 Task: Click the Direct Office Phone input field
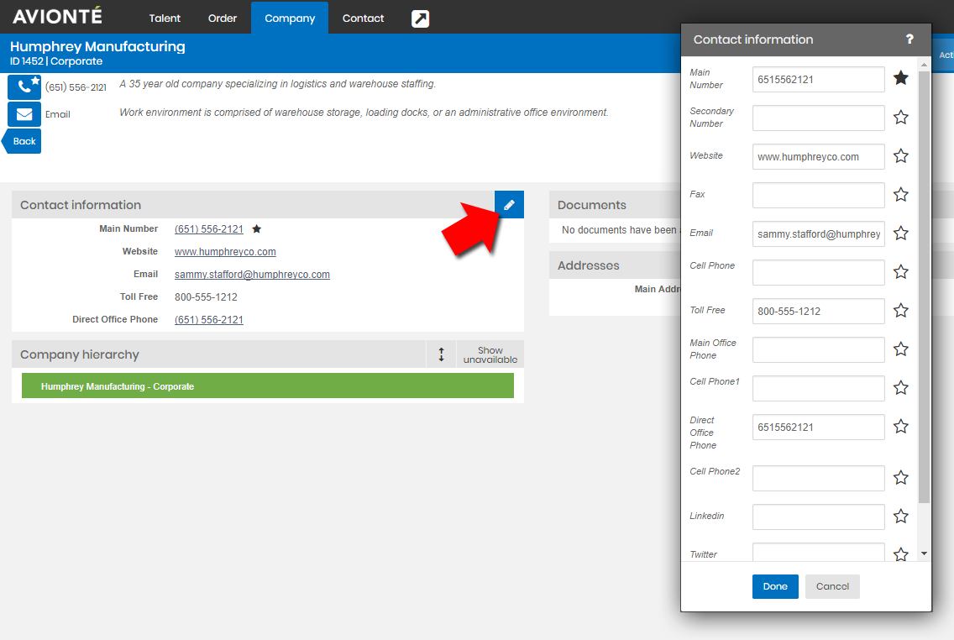pyautogui.click(x=818, y=427)
